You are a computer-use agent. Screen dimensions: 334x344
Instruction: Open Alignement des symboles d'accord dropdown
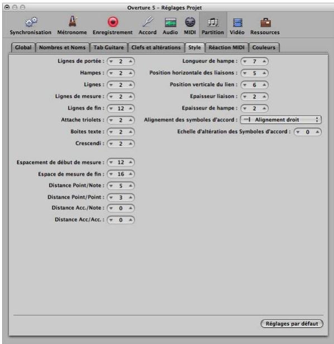click(281, 120)
